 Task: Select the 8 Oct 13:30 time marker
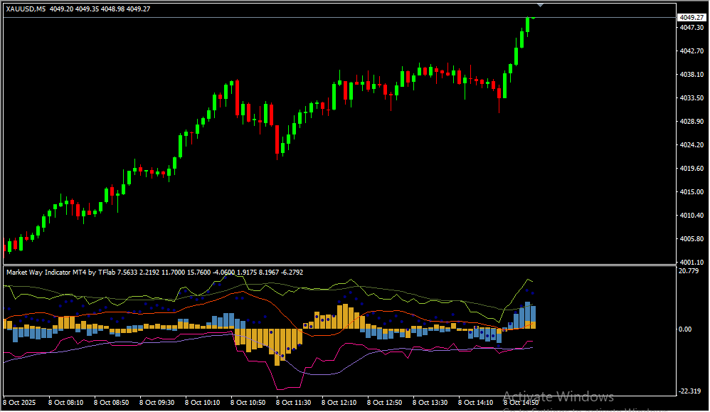tap(432, 403)
